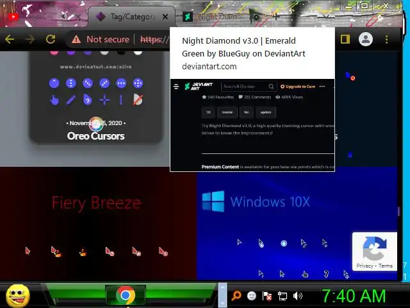Click the browser forward arrow
This screenshot has width=410, height=308.
point(30,40)
